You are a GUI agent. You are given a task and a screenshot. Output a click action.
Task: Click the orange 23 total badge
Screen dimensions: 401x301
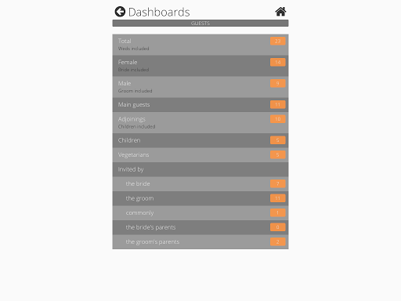278,41
